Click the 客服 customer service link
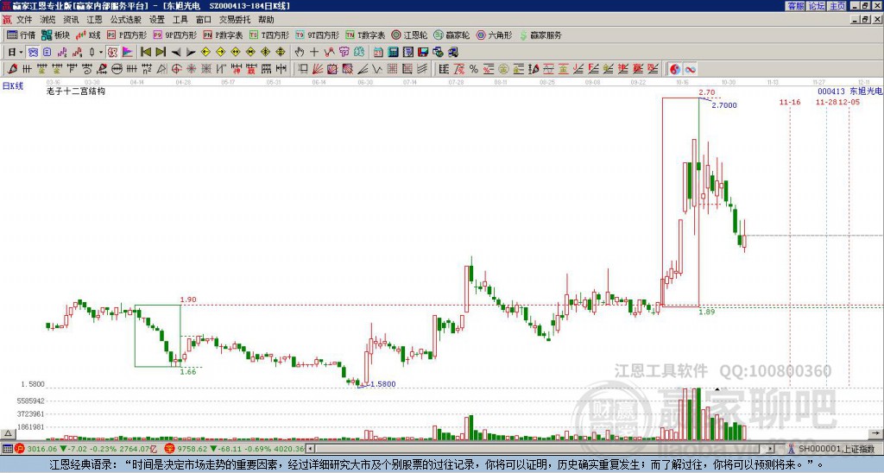This screenshot has width=884, height=473. coord(796,6)
